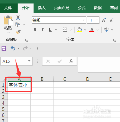Open clipboard group dialog launcher

tap(27, 40)
